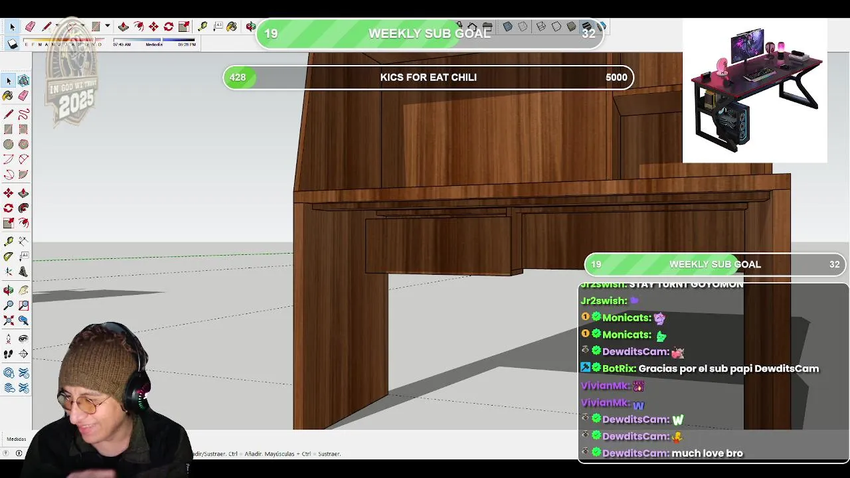Activate Orbit in top toolbar
The height and width of the screenshot is (478, 850).
[x=250, y=27]
